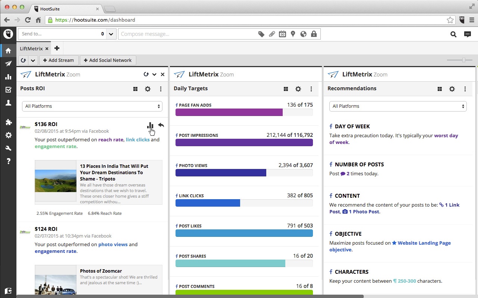Click the attach paperclip icon
The width and height of the screenshot is (478, 298).
click(272, 34)
